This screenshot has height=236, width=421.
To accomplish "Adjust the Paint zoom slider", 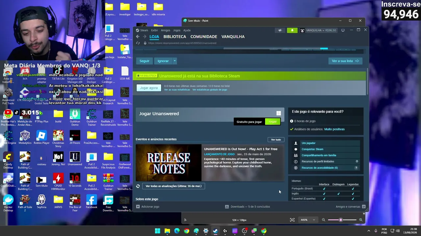I will click(x=341, y=220).
